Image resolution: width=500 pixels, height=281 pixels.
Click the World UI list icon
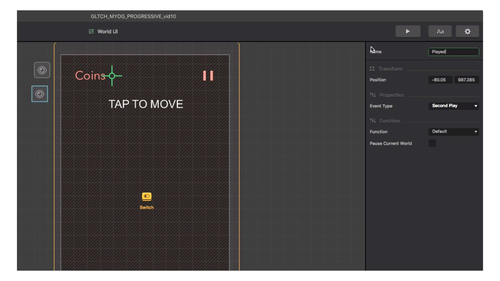click(91, 32)
